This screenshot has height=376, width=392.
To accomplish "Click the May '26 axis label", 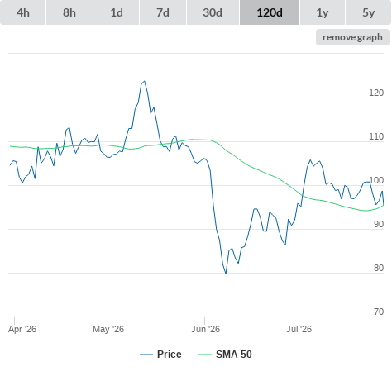I will point(108,329).
